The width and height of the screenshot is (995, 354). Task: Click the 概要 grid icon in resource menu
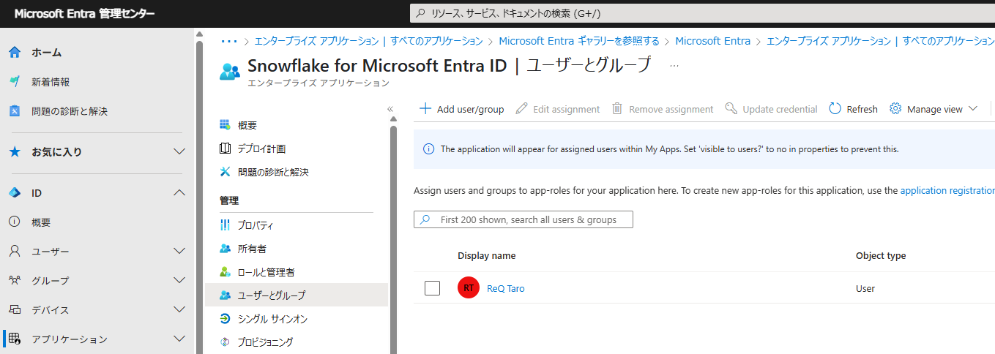pyautogui.click(x=226, y=125)
